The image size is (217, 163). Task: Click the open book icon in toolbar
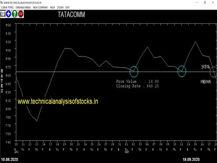[3, 14]
